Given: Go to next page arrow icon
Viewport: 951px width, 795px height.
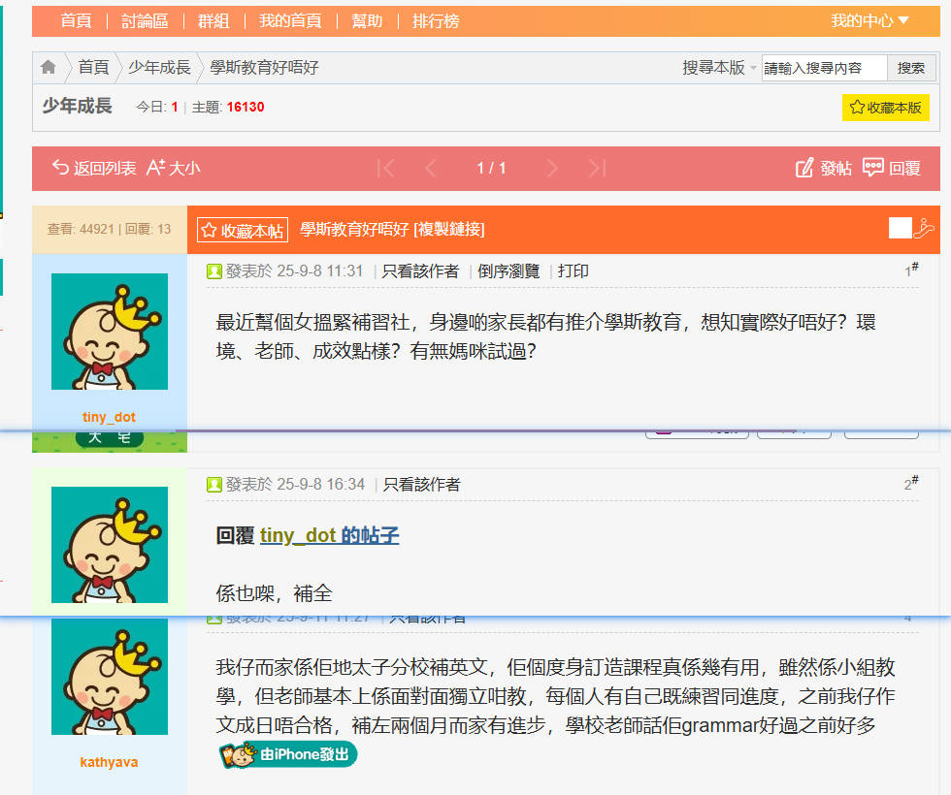Looking at the screenshot, I should coord(551,168).
